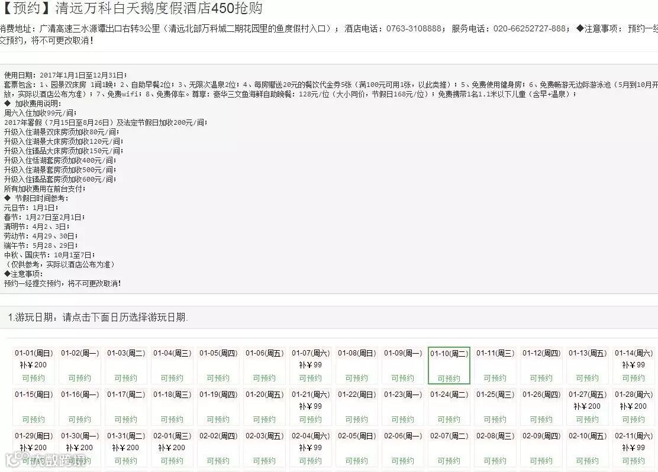Select the 01-17(周二) date
The width and height of the screenshot is (658, 472).
[126, 407]
